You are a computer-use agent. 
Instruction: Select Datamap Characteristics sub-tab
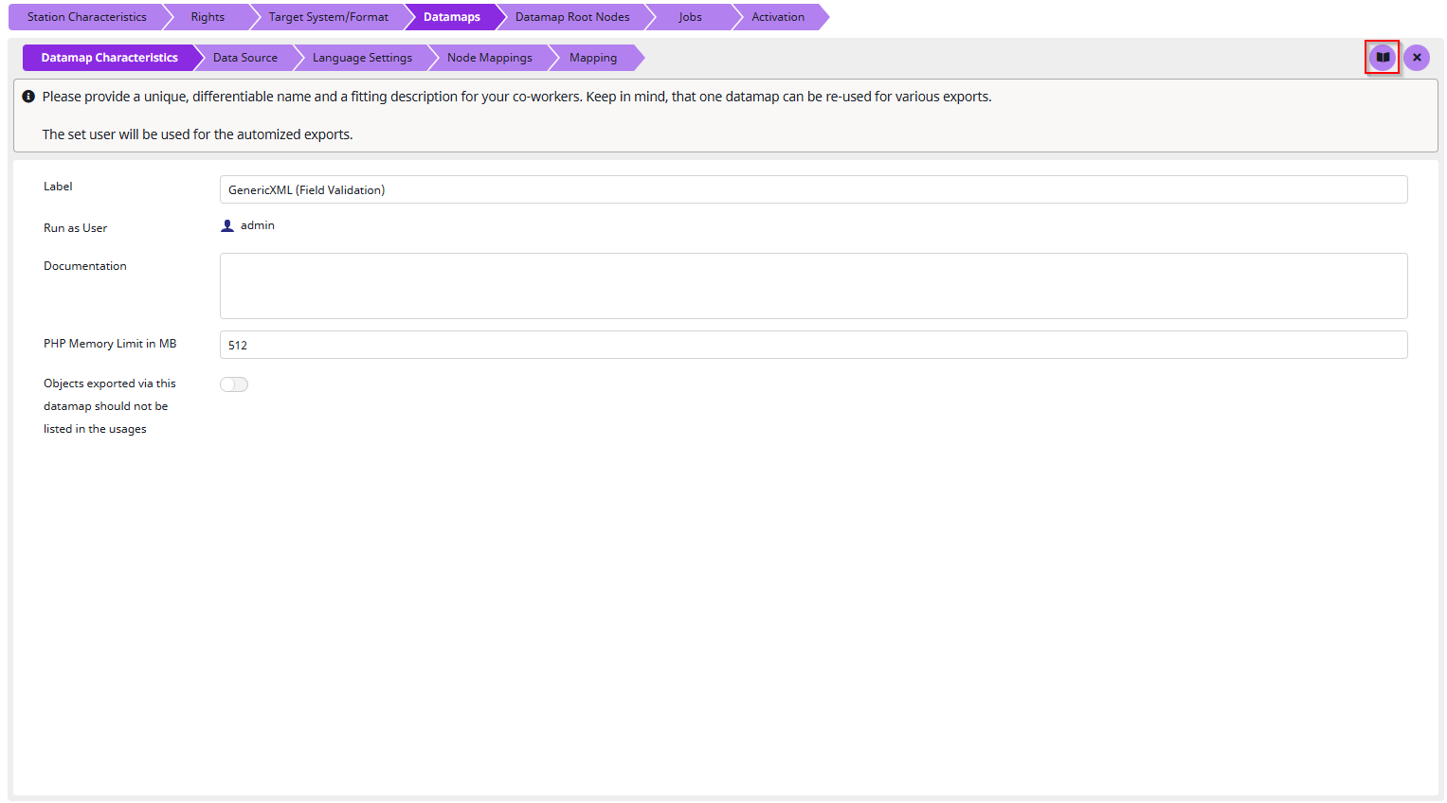pyautogui.click(x=109, y=58)
